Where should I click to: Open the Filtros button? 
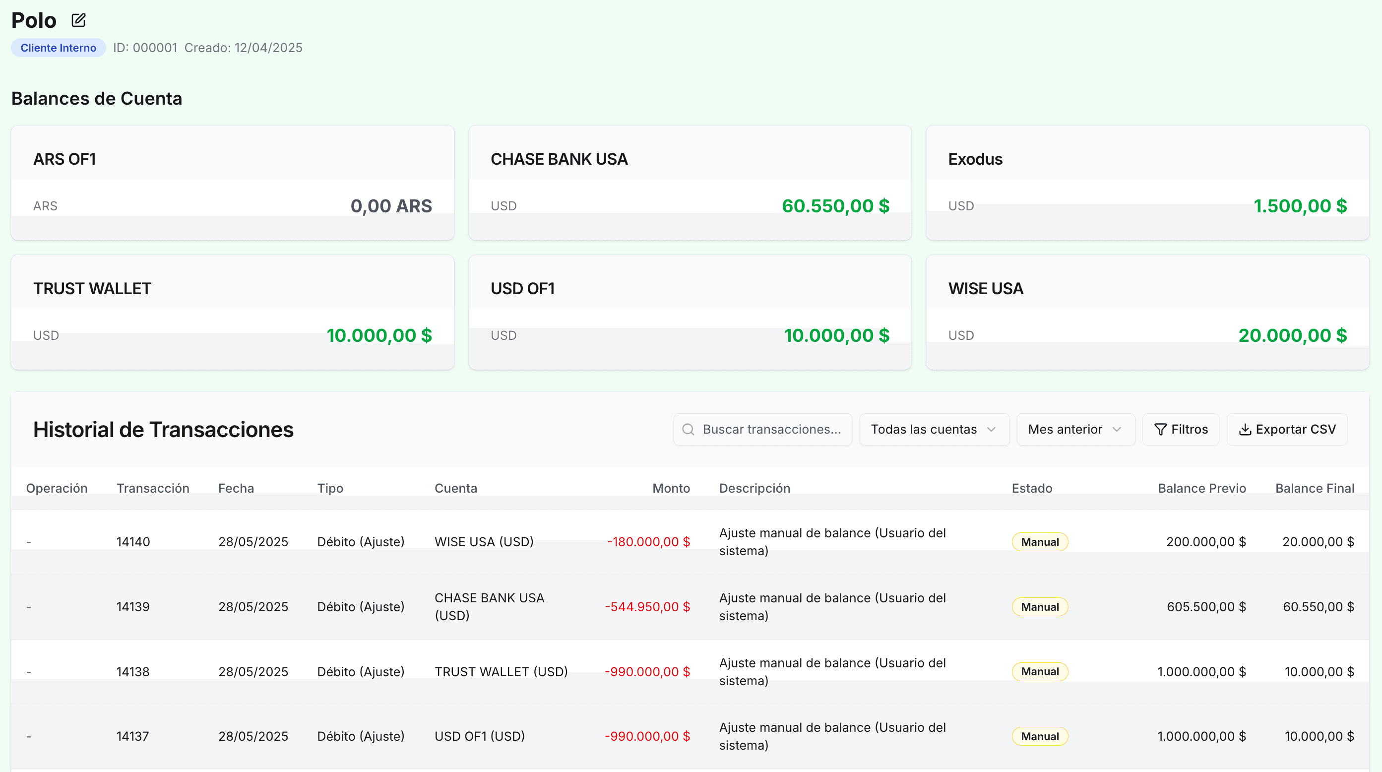[1180, 429]
